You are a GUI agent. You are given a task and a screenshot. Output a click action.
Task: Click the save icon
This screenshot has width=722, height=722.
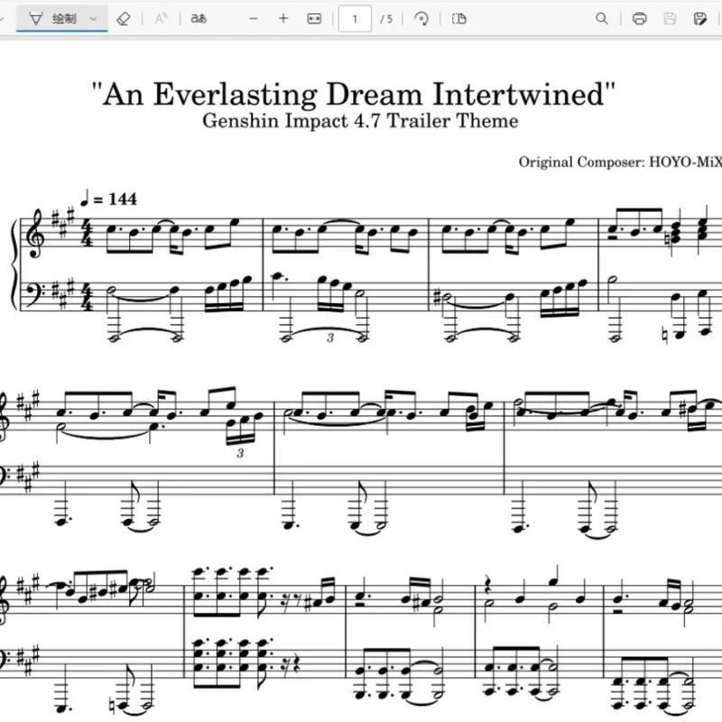670,19
